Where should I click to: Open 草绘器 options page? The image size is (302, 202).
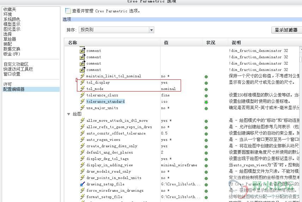pyautogui.click(x=10, y=39)
